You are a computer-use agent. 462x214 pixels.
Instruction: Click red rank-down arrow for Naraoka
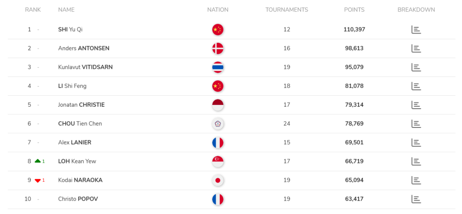click(38, 180)
